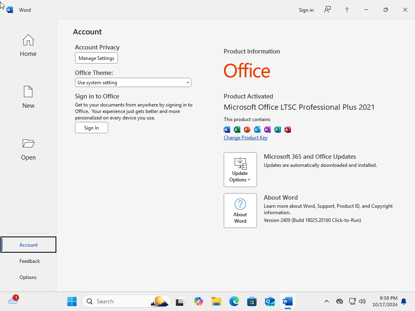The height and width of the screenshot is (311, 415).
Task: Click the coming soon feedback person icon
Action: [x=327, y=10]
